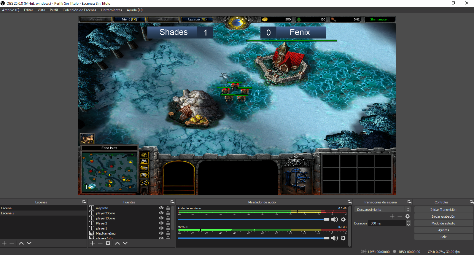This screenshot has height=255, width=474.
Task: Pop out the Controles dock panel
Action: [x=472, y=202]
